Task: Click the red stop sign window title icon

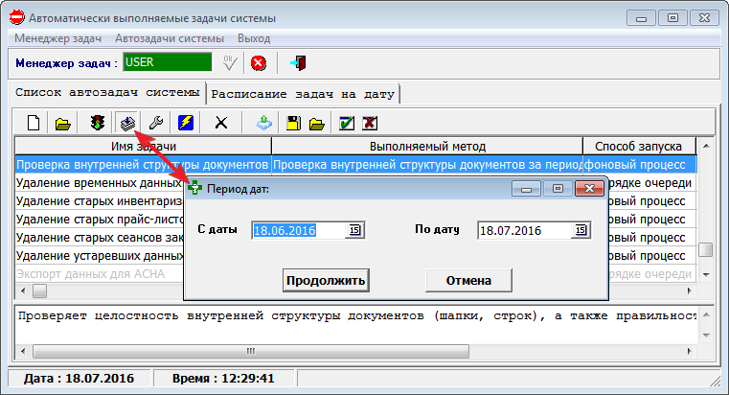Action: (16, 17)
